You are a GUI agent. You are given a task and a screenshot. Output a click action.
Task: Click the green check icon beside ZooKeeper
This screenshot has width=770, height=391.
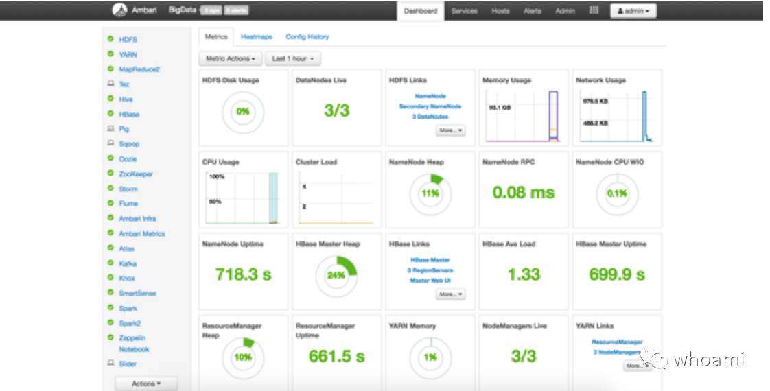[x=110, y=173]
